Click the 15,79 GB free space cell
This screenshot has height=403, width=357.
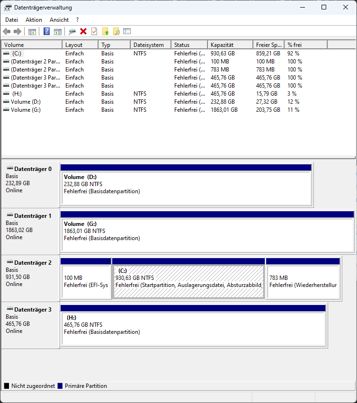(267, 94)
